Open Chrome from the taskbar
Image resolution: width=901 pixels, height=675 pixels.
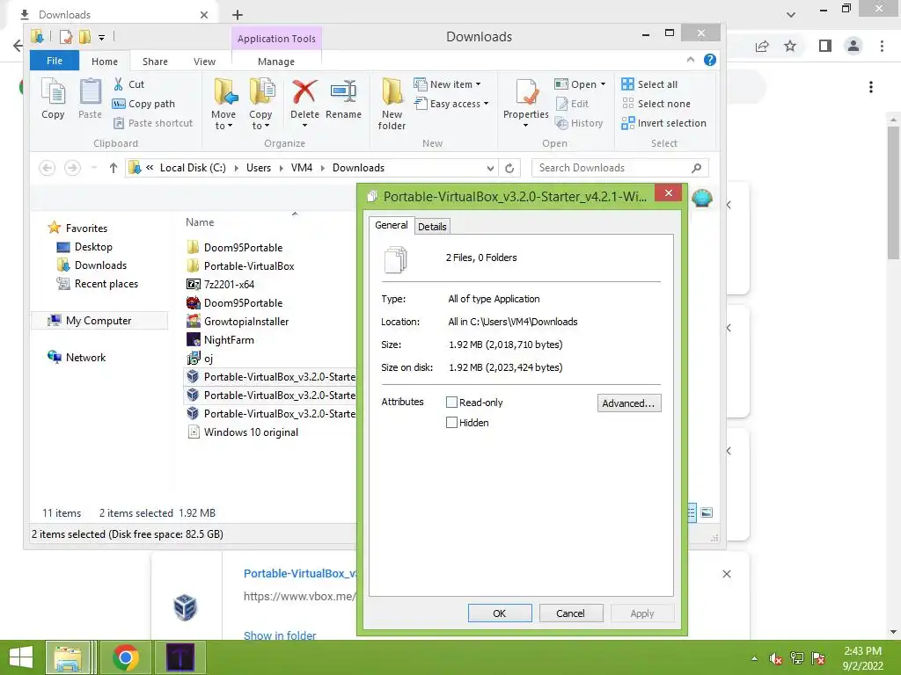[x=126, y=657]
